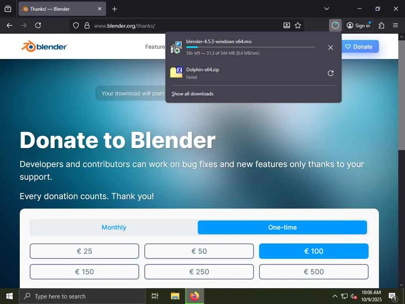The image size is (405, 304).
Task: Open the network icon in the system tray
Action: [344, 296]
